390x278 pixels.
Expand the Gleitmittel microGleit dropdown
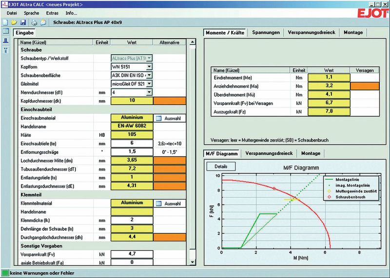[x=149, y=84]
